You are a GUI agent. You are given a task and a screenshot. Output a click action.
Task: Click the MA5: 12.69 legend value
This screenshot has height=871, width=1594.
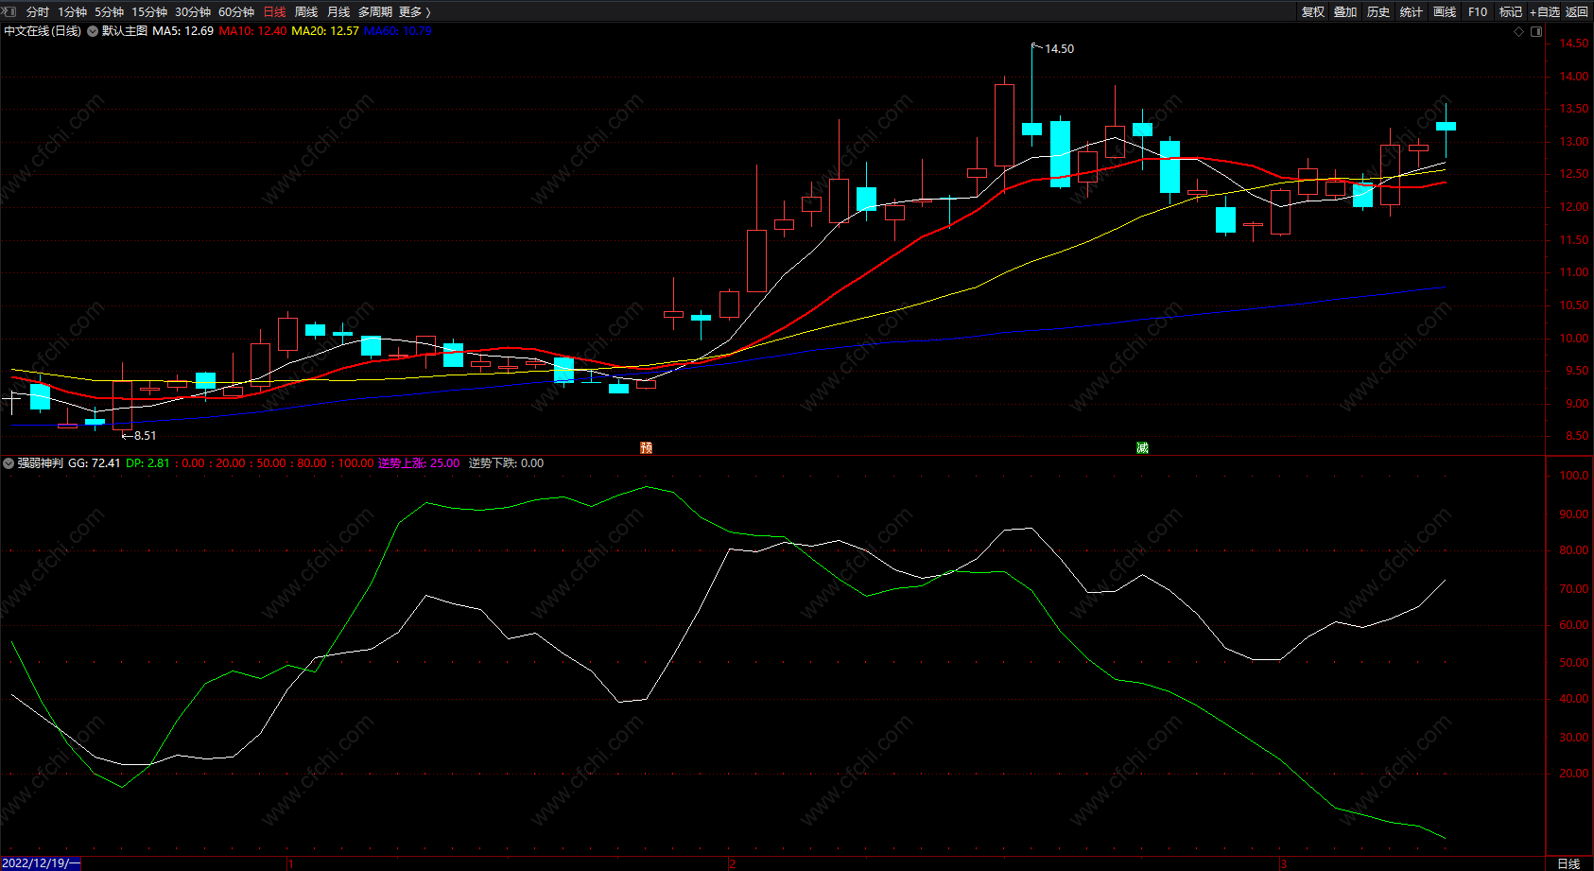click(182, 31)
